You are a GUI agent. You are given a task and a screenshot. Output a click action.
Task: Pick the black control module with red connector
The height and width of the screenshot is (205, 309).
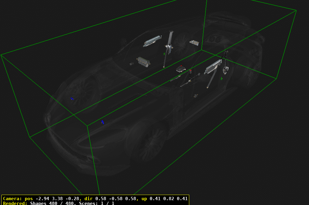(x=180, y=69)
